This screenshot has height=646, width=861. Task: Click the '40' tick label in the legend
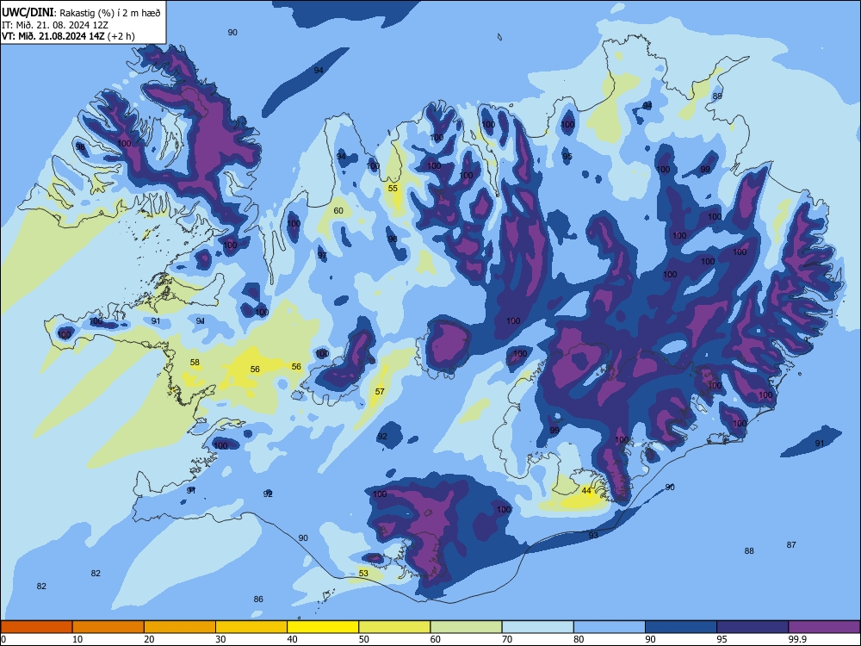coord(293,639)
